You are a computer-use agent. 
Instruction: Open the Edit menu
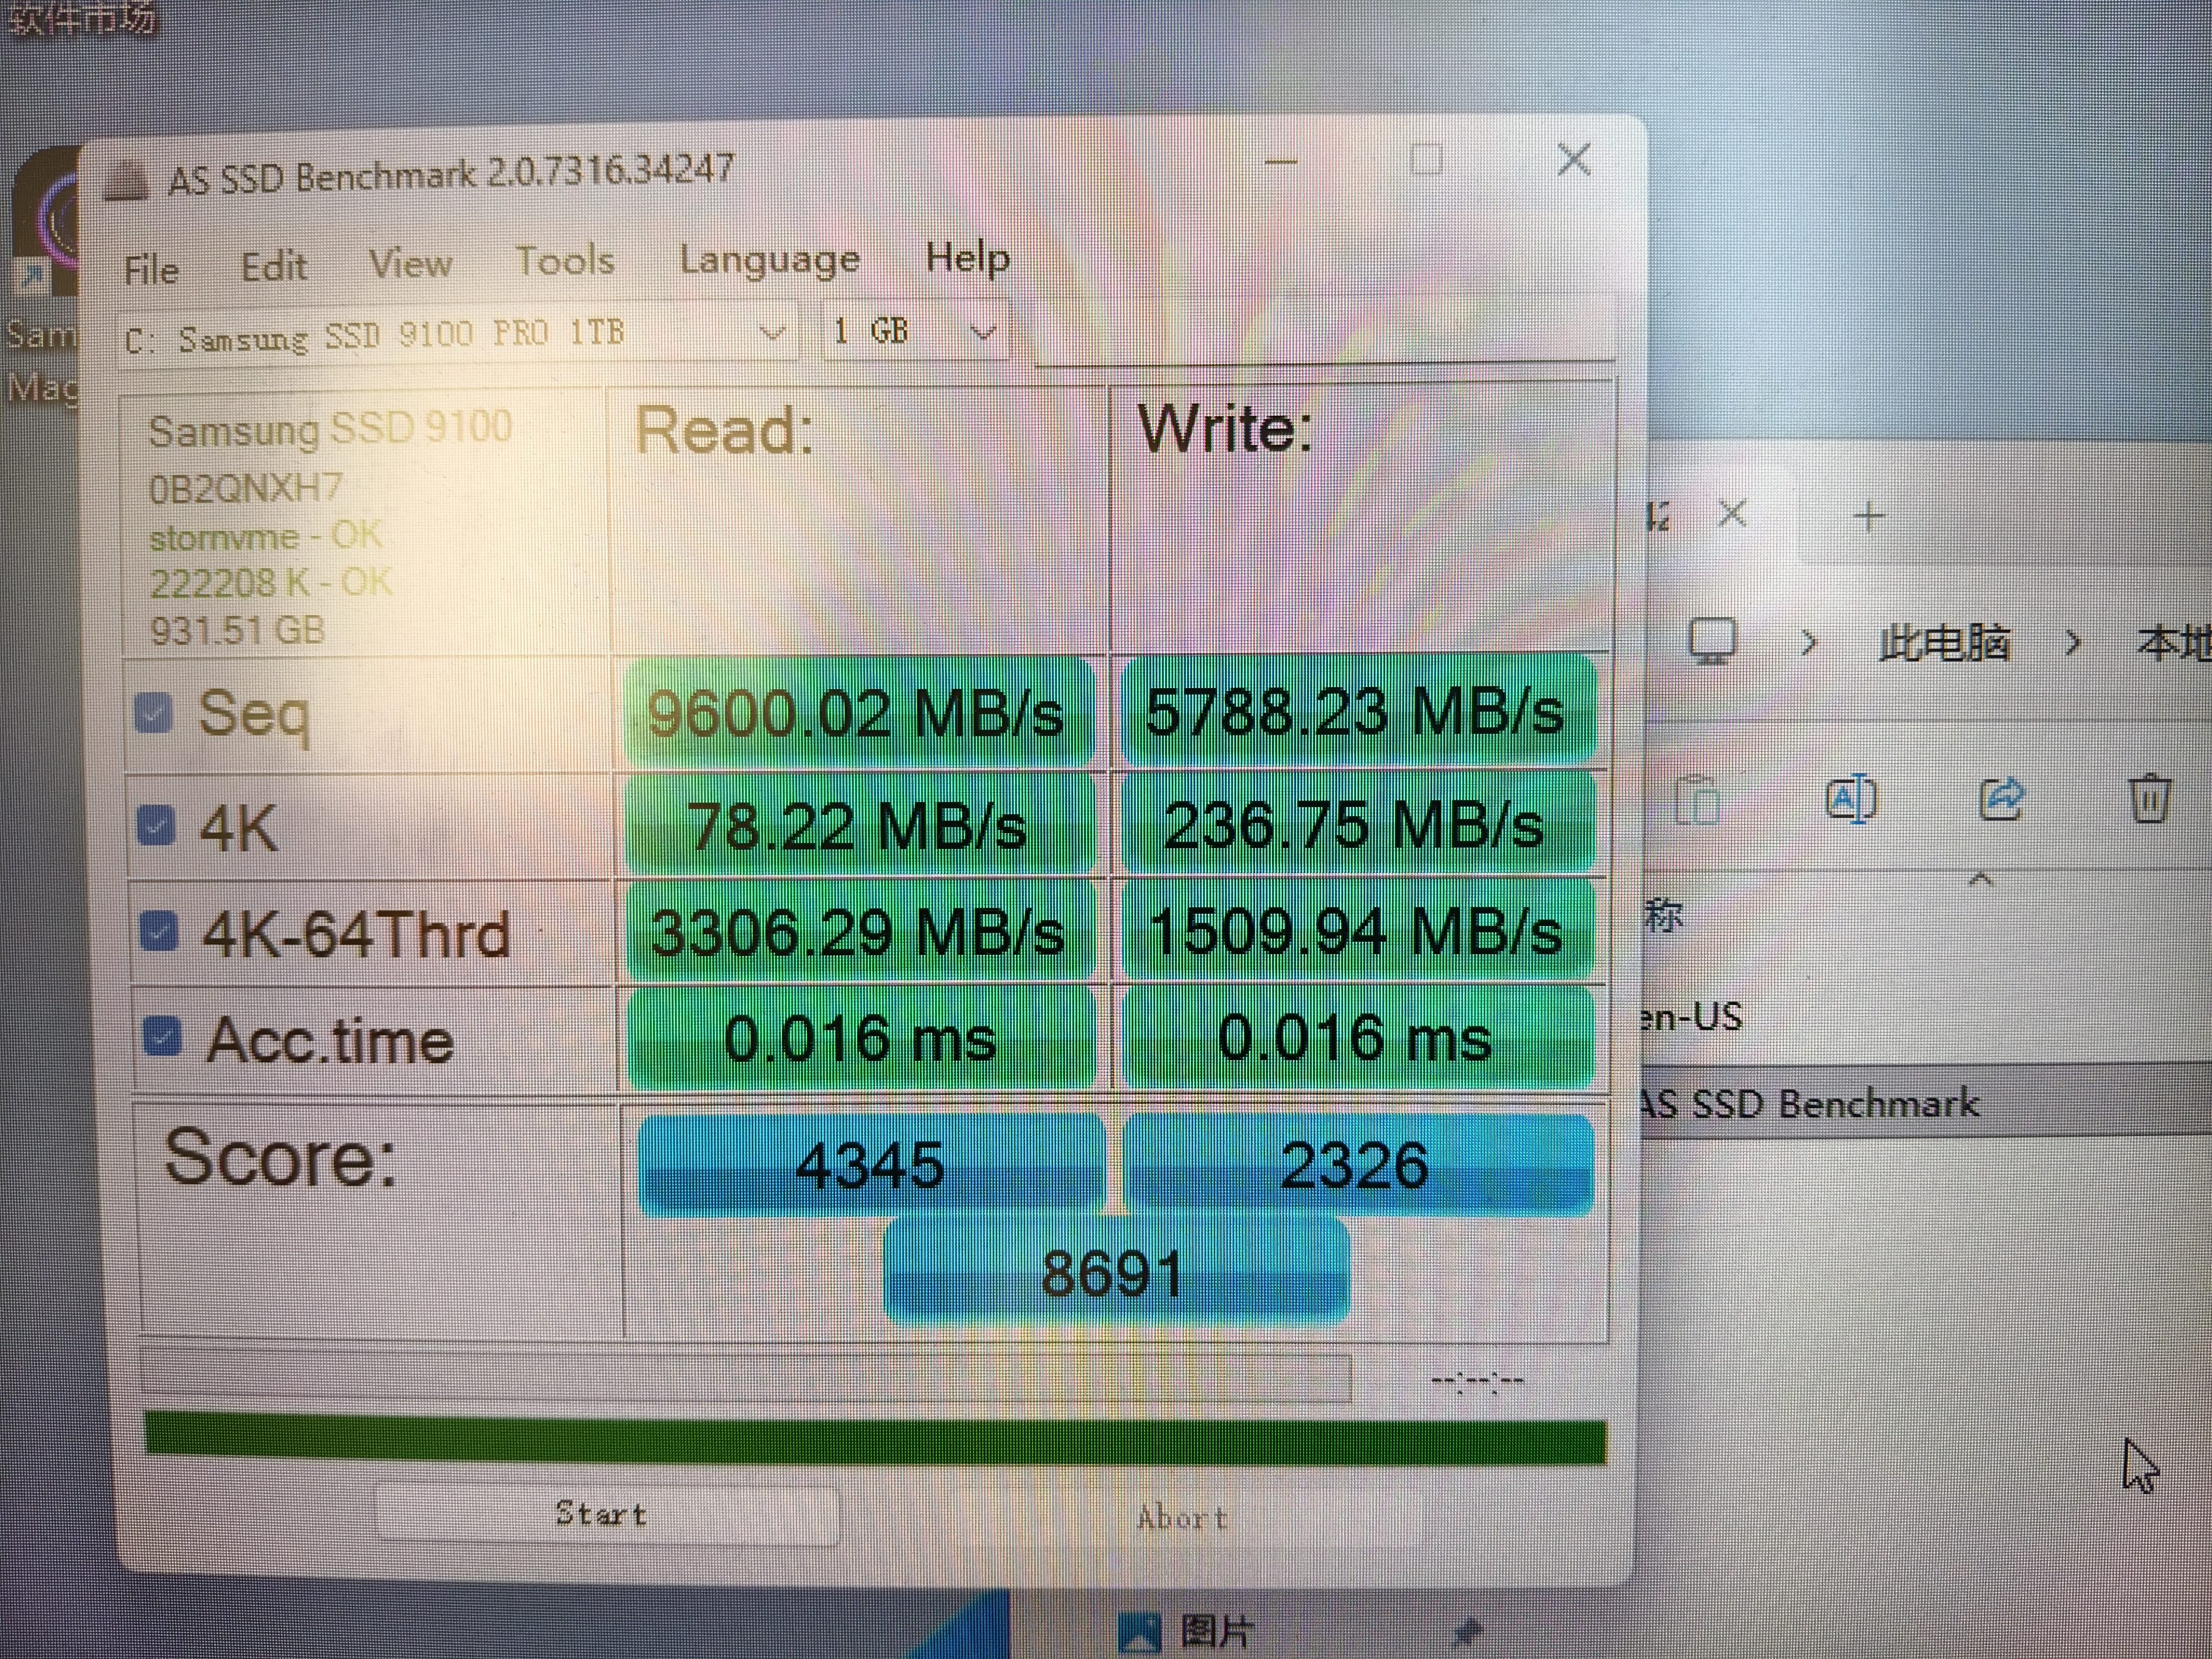click(x=273, y=267)
